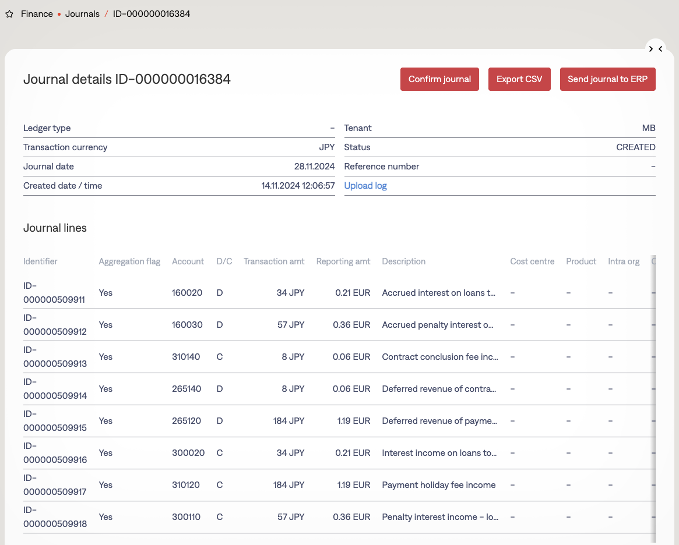Select the Description column header
Image resolution: width=679 pixels, height=545 pixels.
point(403,261)
